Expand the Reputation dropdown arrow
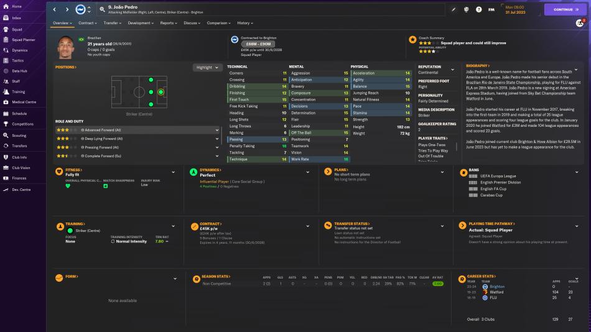The width and height of the screenshot is (591, 332). pos(453,70)
